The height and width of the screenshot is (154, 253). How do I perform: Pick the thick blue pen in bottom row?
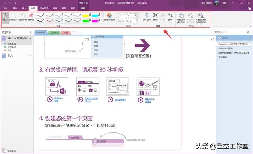click(59, 20)
